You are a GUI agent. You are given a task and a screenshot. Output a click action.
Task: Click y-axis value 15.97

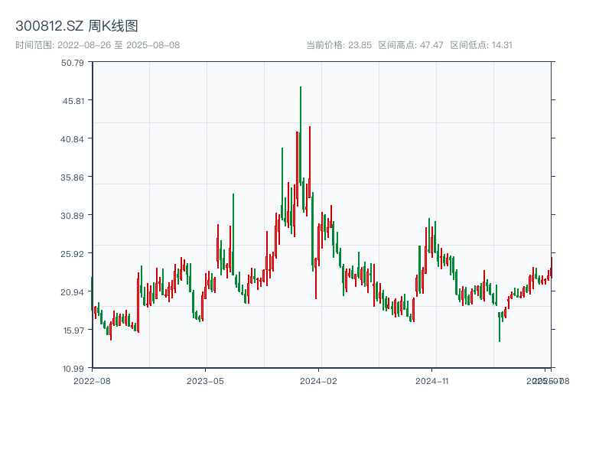click(73, 330)
